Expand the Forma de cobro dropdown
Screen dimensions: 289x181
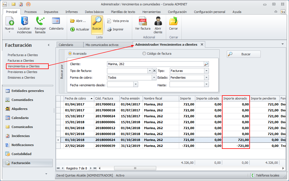pyautogui.click(x=154, y=78)
